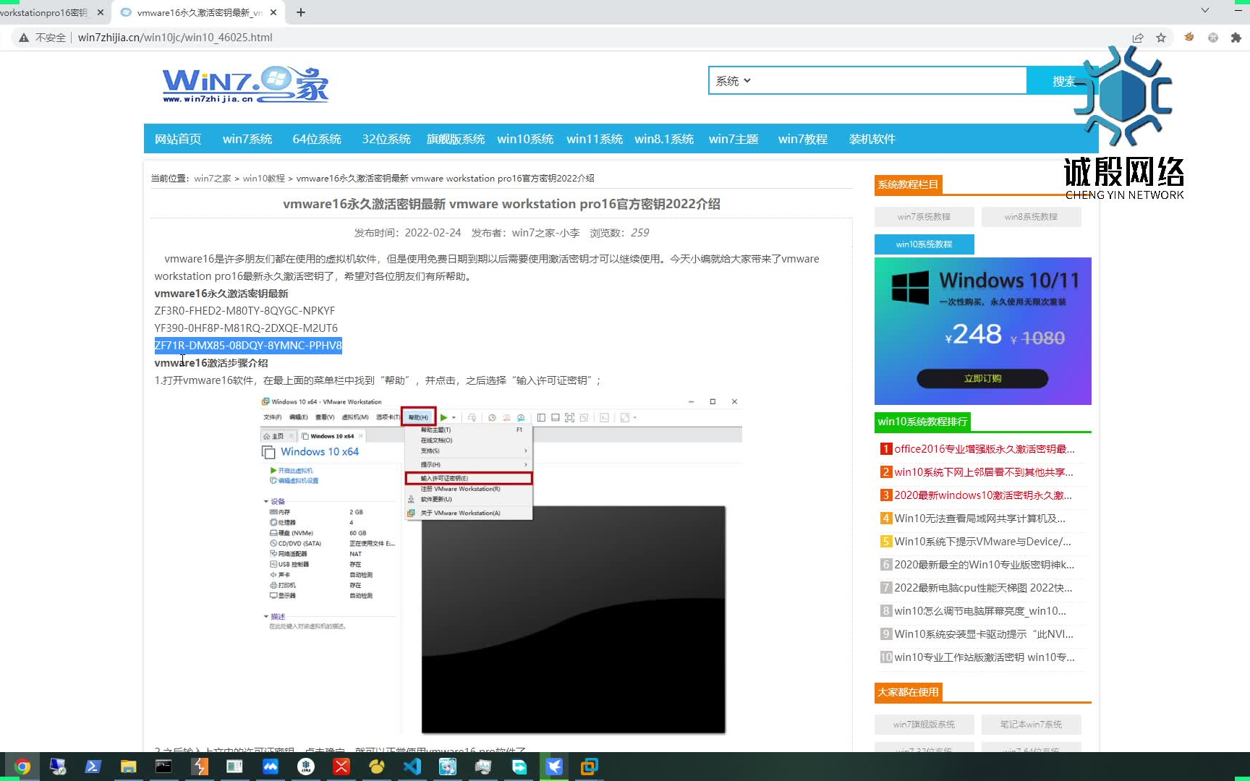Open win7教程 nav item

click(803, 139)
